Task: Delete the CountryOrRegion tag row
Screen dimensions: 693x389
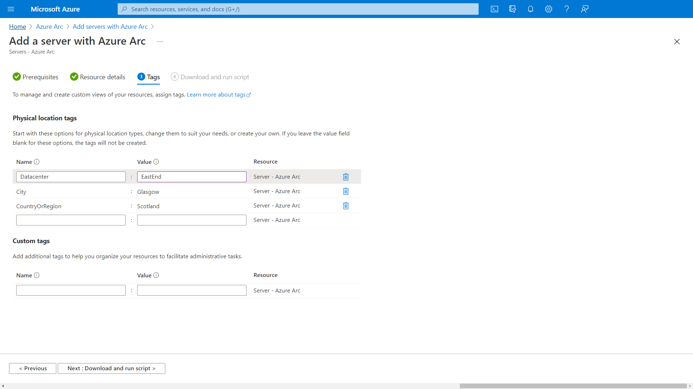Action: click(x=346, y=206)
